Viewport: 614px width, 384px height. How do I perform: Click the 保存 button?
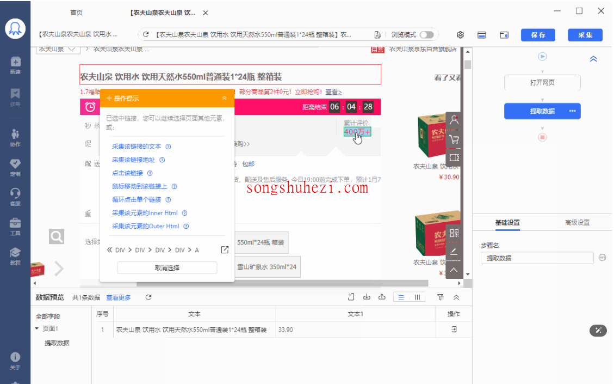point(538,35)
